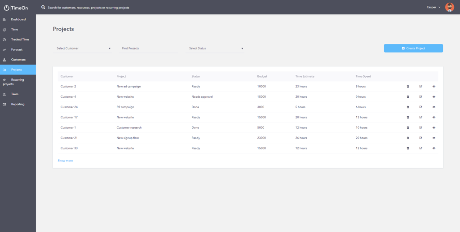View the Customer 2 project via eye icon
460x232 pixels.
(434, 87)
